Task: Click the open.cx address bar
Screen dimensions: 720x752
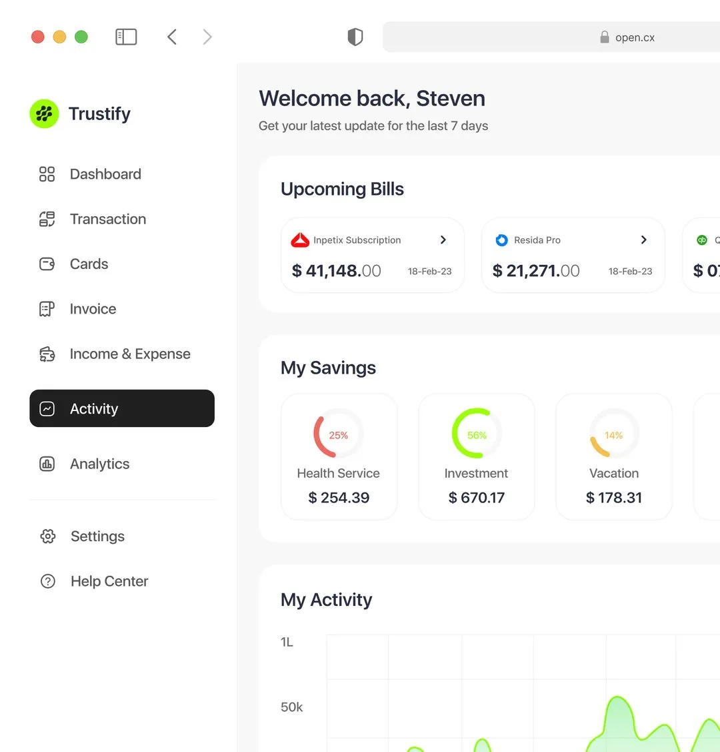Action: click(551, 37)
